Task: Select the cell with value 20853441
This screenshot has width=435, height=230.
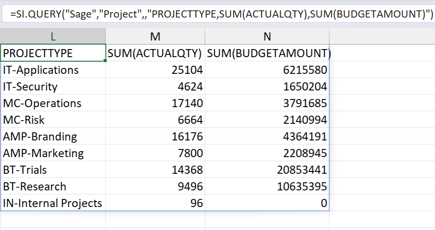Action: [x=267, y=170]
